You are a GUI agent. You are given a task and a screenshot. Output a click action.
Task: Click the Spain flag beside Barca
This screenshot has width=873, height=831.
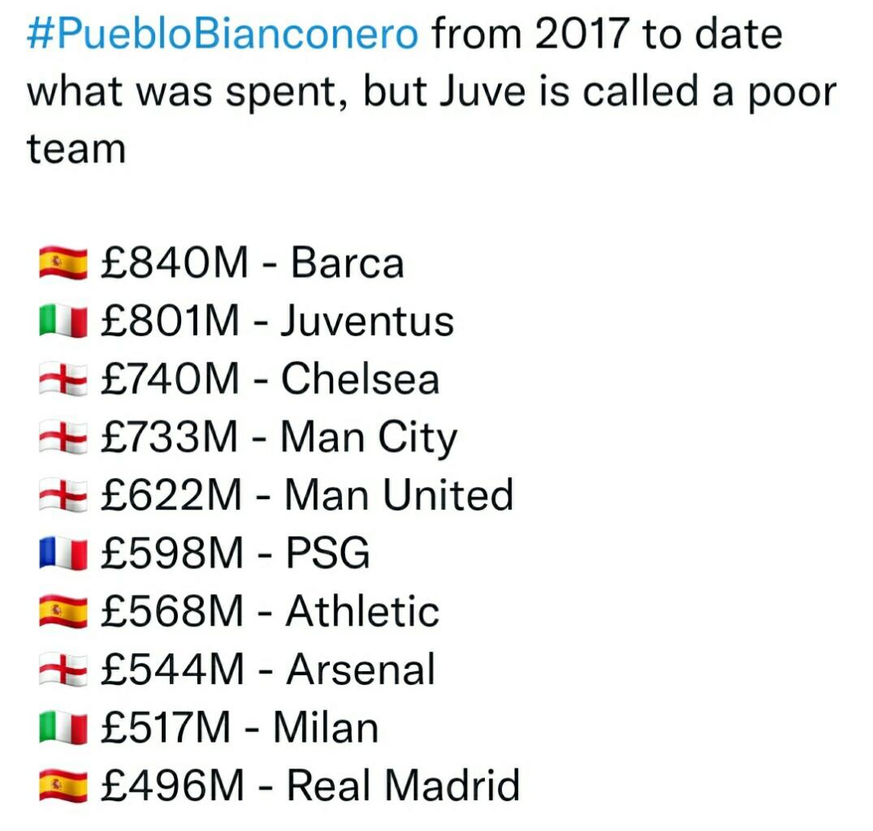63,265
